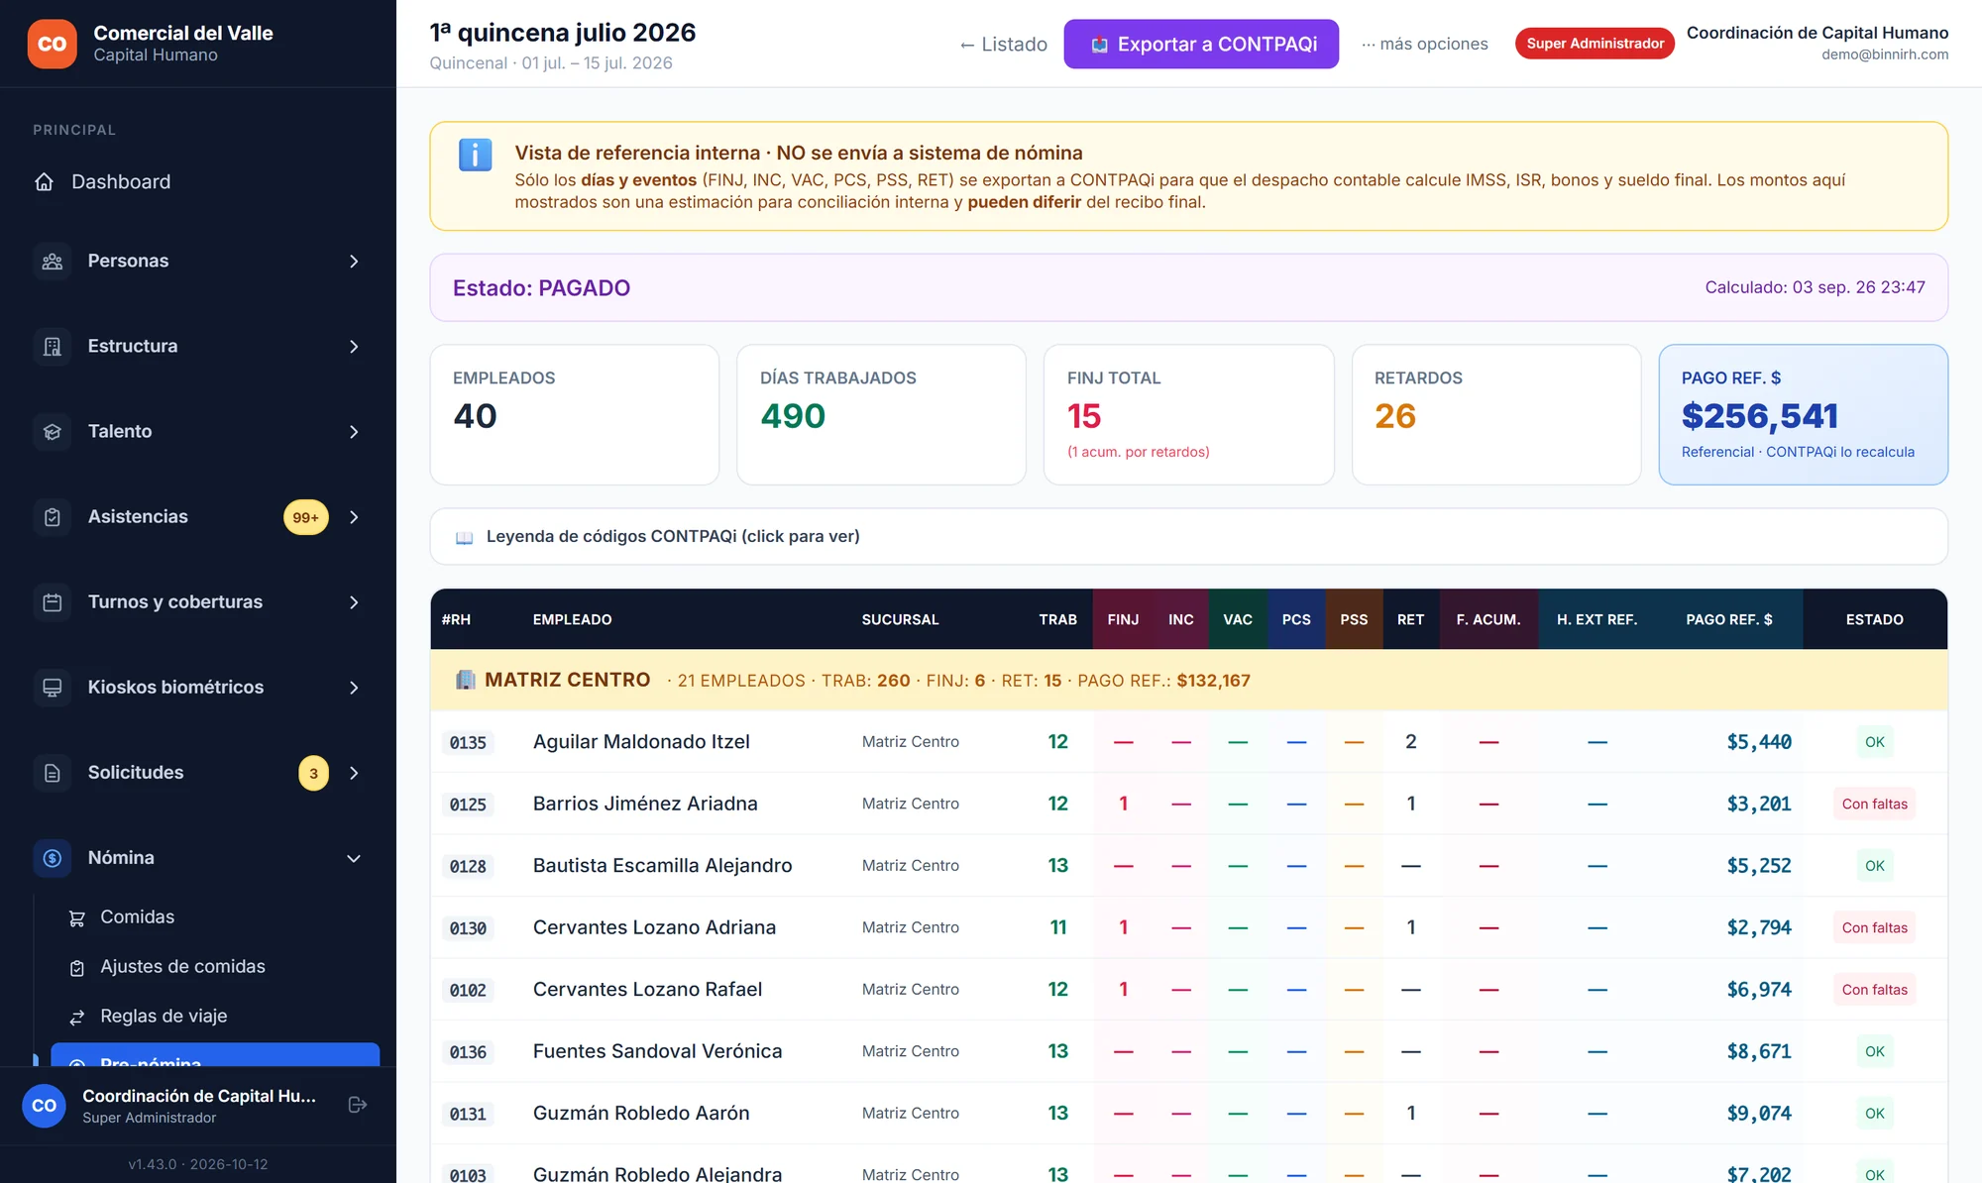Click the Exportar a CONTPAQi button

coord(1201,44)
